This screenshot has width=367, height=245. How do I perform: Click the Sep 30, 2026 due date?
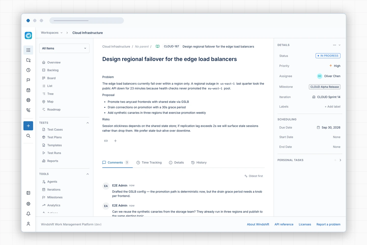(329, 128)
